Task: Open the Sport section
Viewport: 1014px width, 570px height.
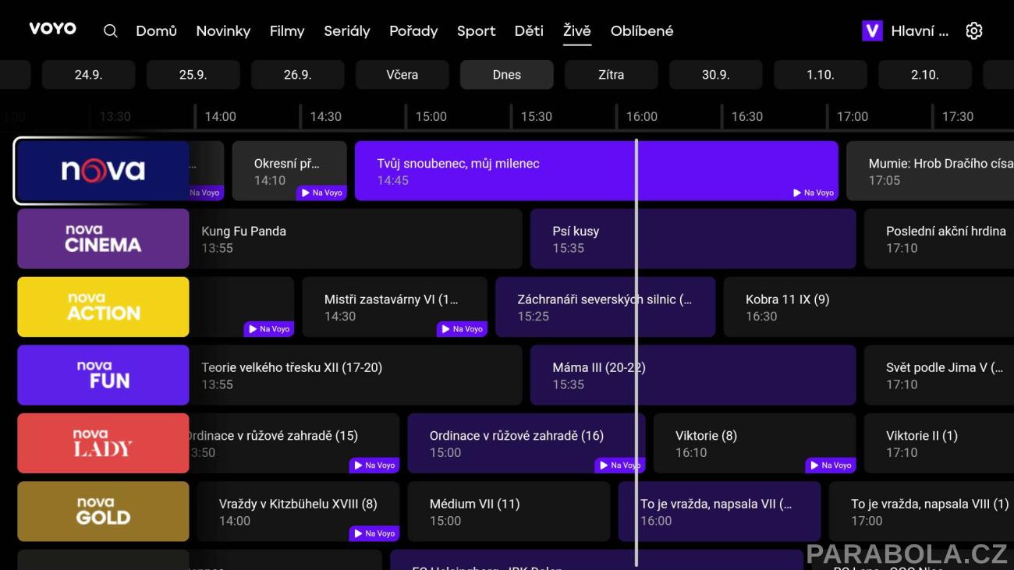Action: point(476,31)
